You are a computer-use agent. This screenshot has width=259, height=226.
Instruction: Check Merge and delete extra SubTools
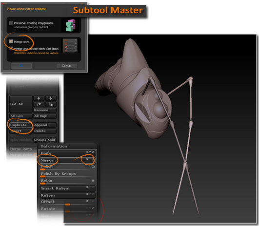11,48
